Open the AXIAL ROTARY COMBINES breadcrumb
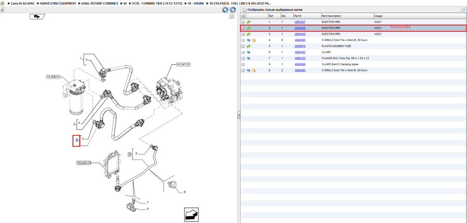 pyautogui.click(x=100, y=3)
